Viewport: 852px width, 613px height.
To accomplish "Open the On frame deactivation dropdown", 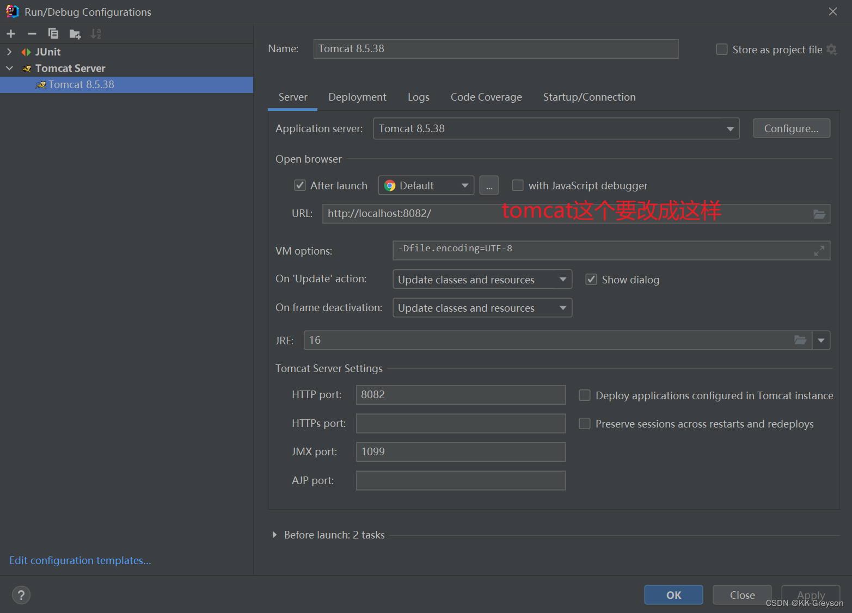I will (x=482, y=308).
